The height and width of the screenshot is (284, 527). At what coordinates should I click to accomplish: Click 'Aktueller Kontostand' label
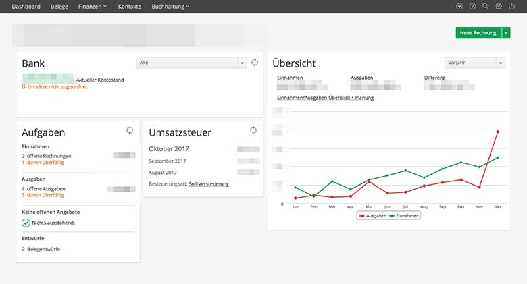(100, 80)
